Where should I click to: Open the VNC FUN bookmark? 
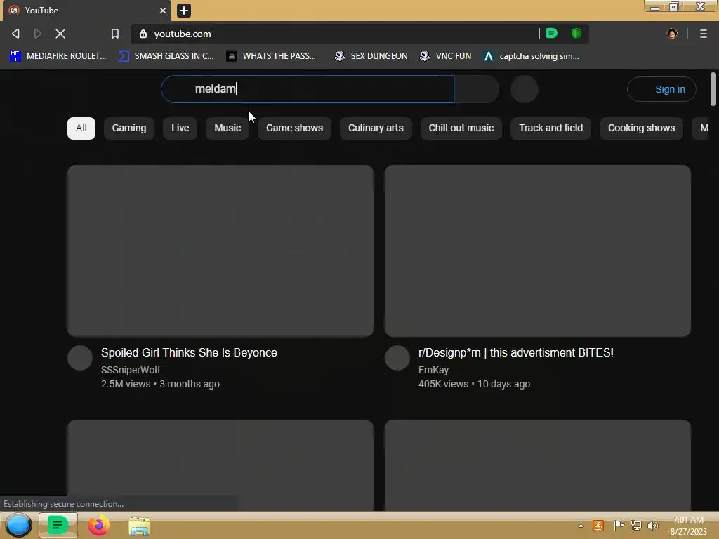(x=446, y=56)
